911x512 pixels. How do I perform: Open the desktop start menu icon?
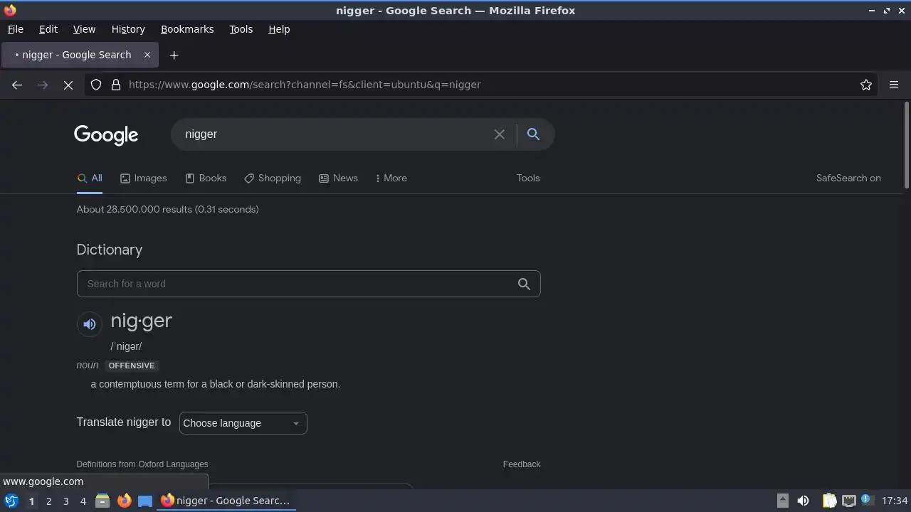pos(11,501)
